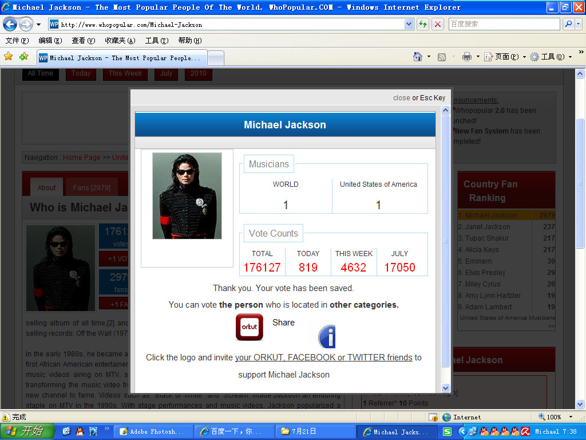Click the Add to Favorites icon

[23, 57]
